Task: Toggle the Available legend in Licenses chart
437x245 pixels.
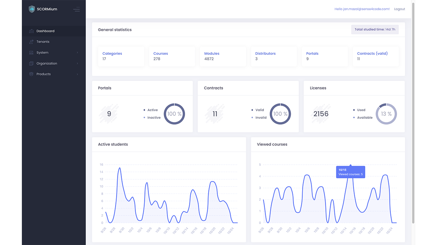Action: click(363, 117)
